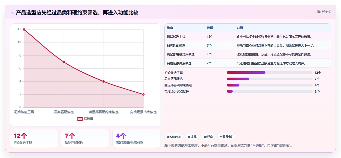This screenshot has height=158, width=341.
Task: Click the chart data point for 满足部署硬约束候选
Action: 104,81
